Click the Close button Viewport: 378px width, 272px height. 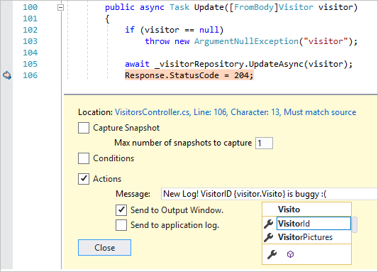click(x=105, y=247)
